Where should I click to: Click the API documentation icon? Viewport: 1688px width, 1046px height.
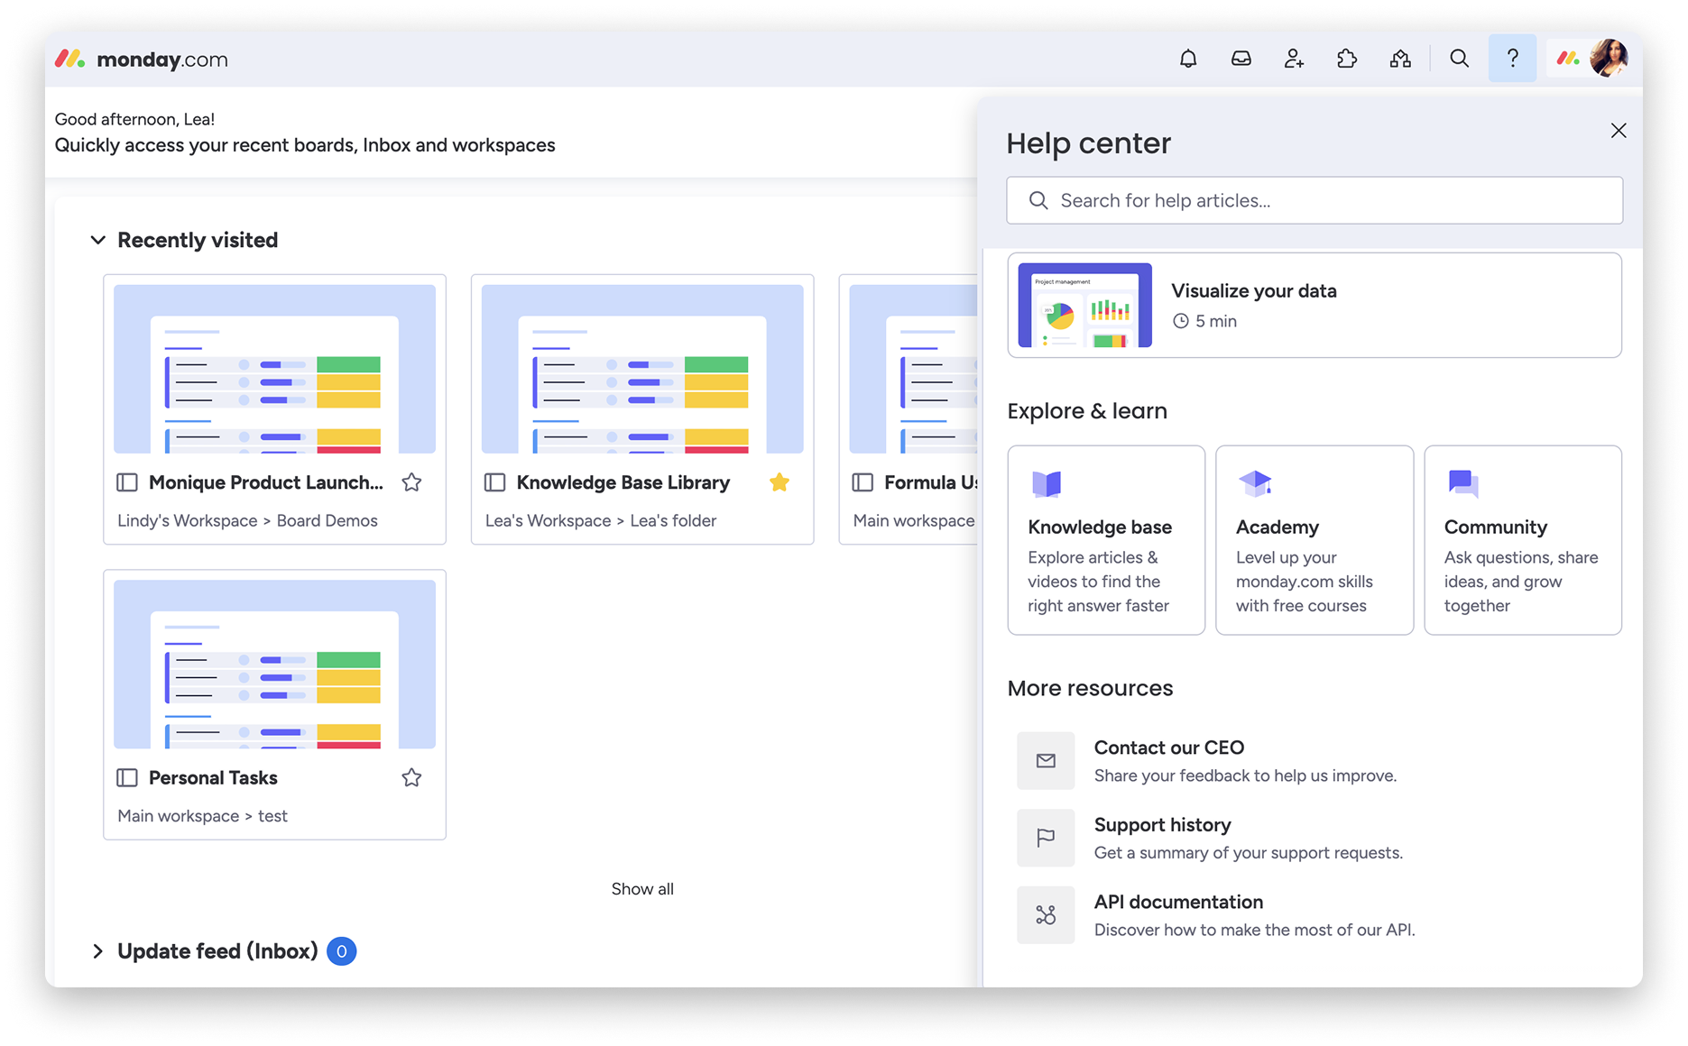1046,915
